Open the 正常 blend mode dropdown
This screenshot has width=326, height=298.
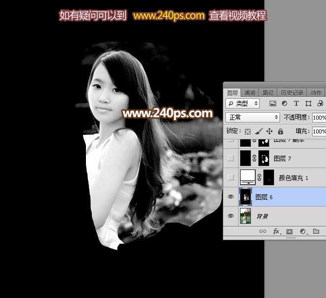pyautogui.click(x=253, y=118)
